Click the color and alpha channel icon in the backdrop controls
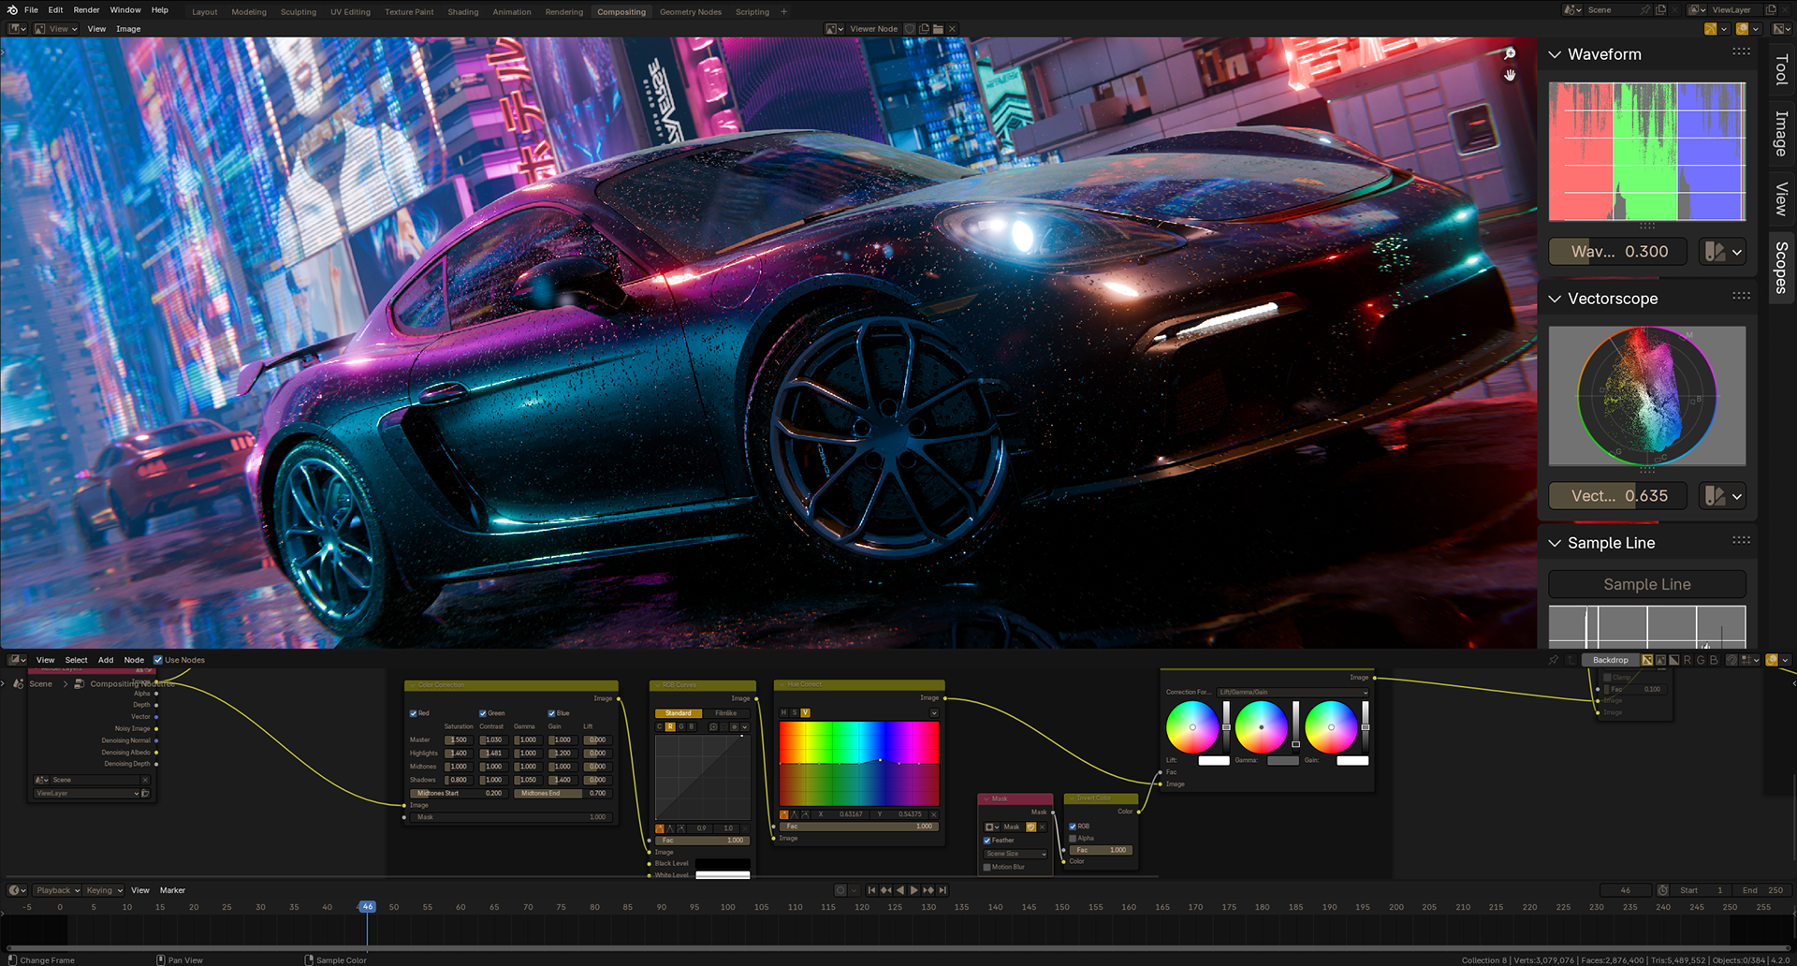 (x=1647, y=660)
